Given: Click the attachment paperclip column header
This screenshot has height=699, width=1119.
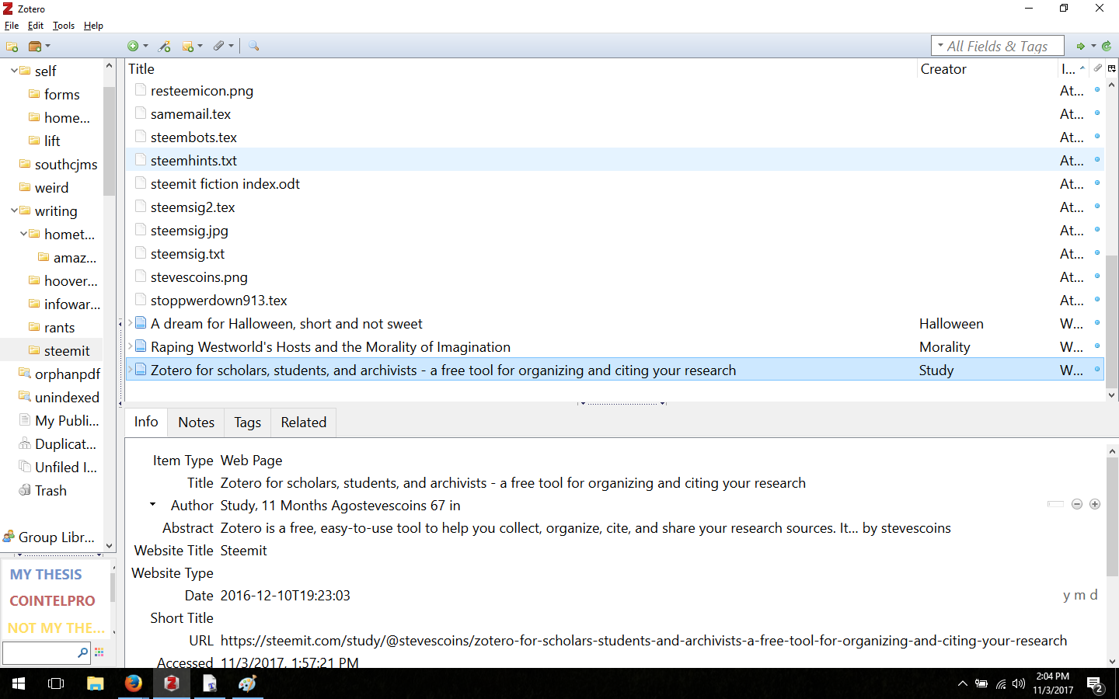Looking at the screenshot, I should pyautogui.click(x=1097, y=68).
